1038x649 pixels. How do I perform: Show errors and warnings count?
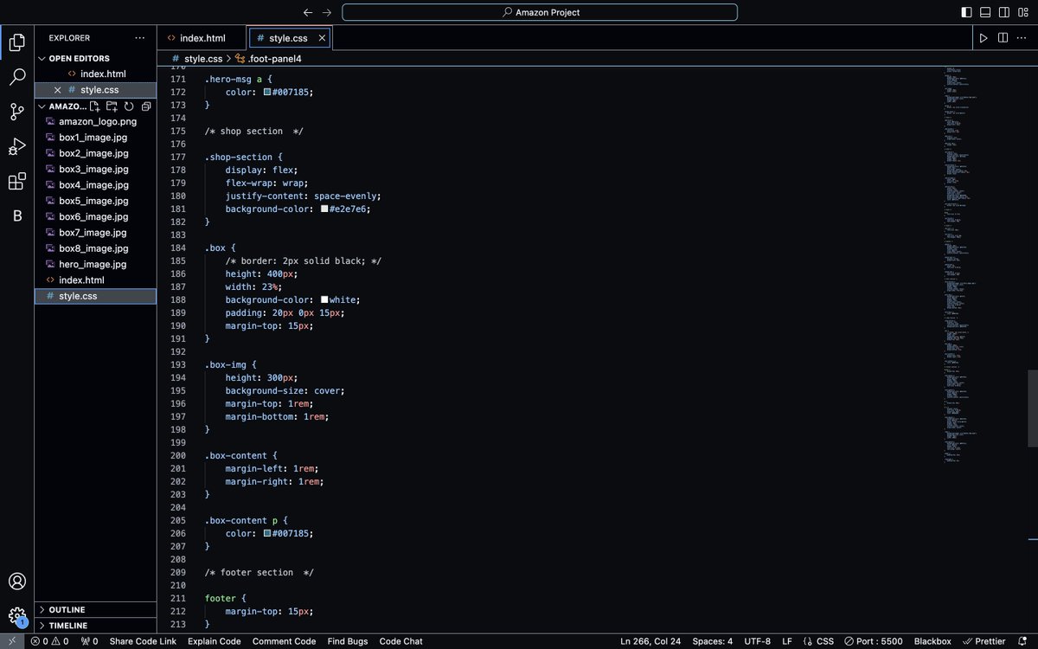(x=50, y=641)
